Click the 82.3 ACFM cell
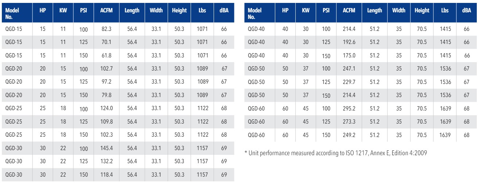Screen dimensions: 479x185 [x=106, y=29]
